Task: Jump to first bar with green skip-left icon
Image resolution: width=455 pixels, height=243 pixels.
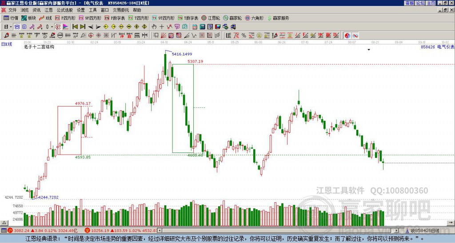Action: pos(75,27)
